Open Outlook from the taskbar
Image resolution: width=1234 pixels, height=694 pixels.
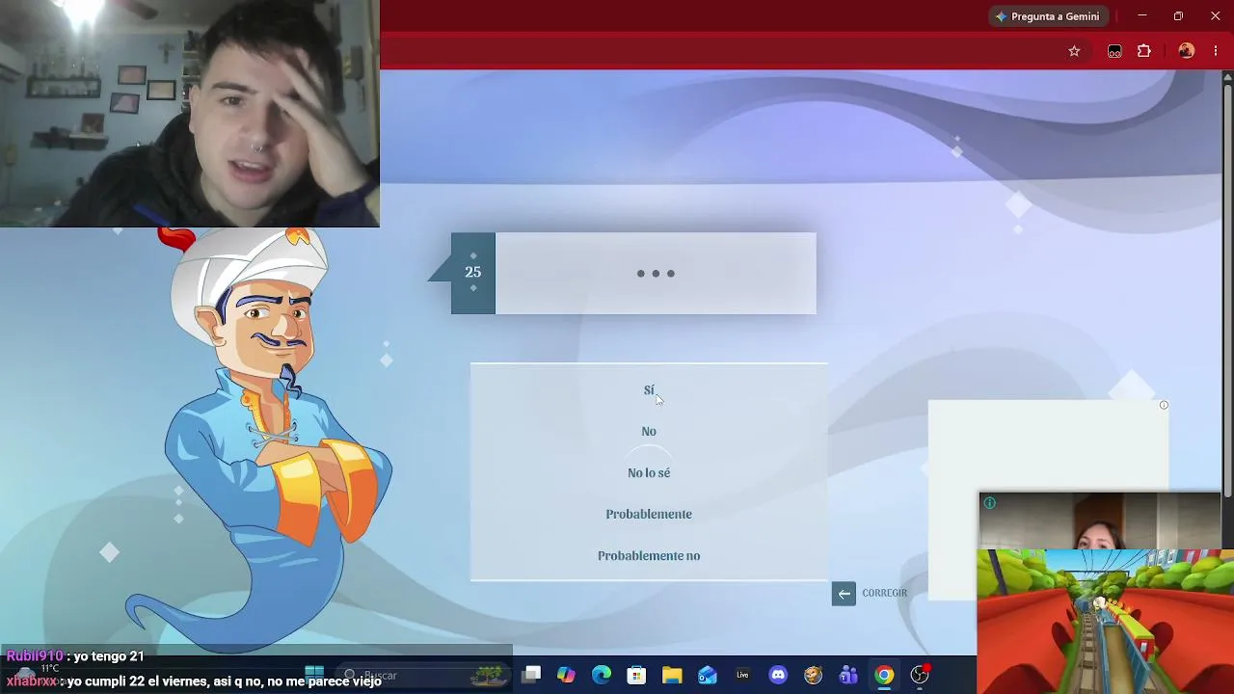click(708, 676)
